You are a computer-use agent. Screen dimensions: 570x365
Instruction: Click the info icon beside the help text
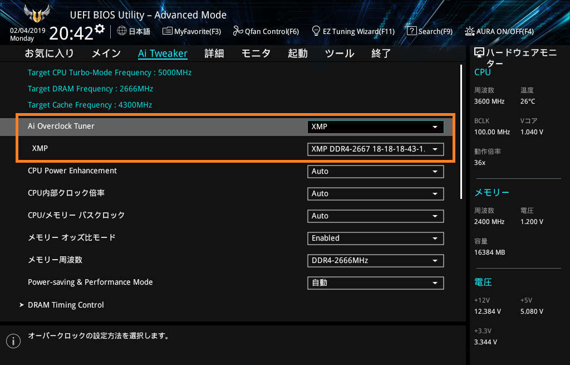click(x=13, y=341)
